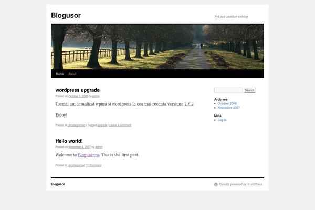Image resolution: width=315 pixels, height=210 pixels.
Task: Click the Blogusor site title
Action: [66, 15]
